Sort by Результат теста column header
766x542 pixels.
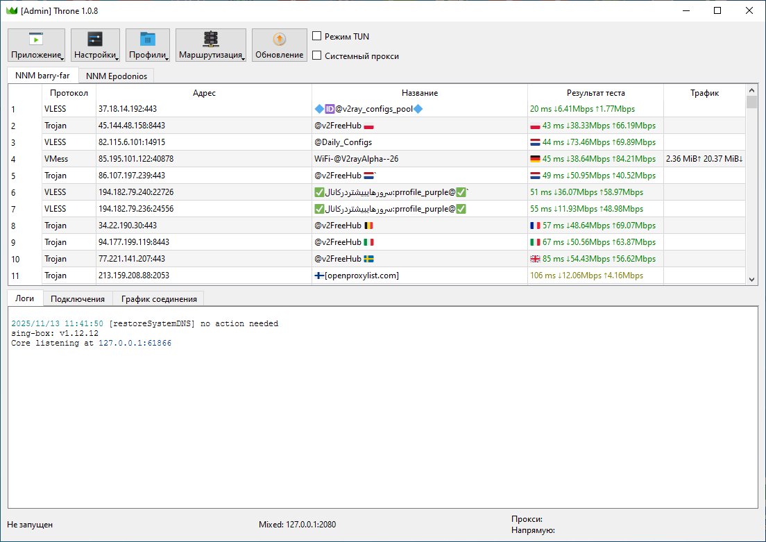pyautogui.click(x=595, y=93)
